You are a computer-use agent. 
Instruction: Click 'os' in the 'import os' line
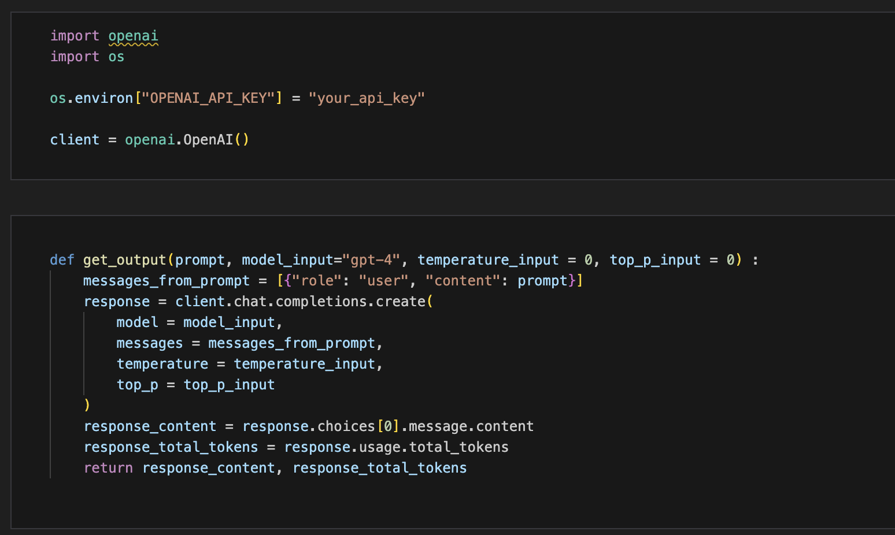pos(116,57)
